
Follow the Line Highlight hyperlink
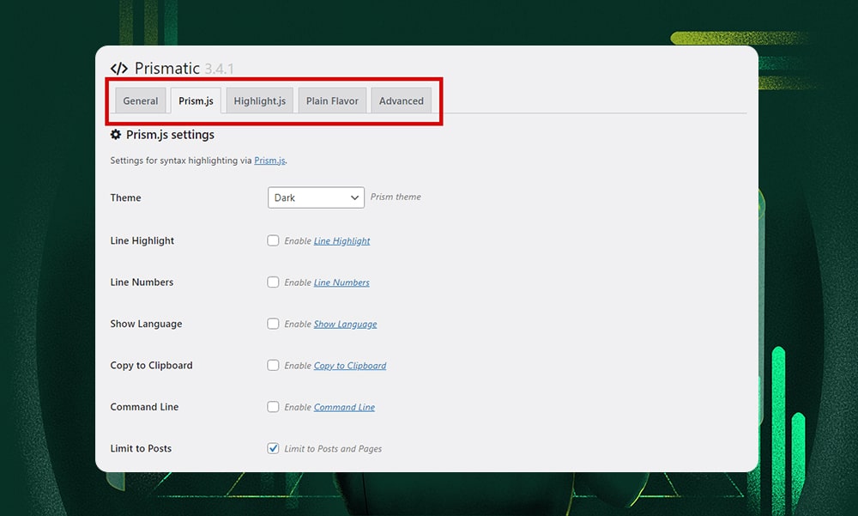[x=341, y=240]
